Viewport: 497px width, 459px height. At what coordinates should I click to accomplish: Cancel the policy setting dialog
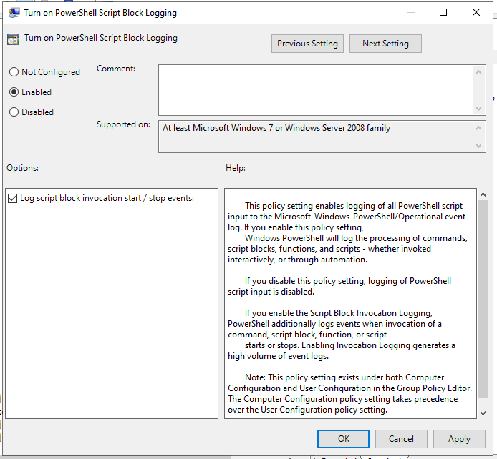click(x=401, y=439)
